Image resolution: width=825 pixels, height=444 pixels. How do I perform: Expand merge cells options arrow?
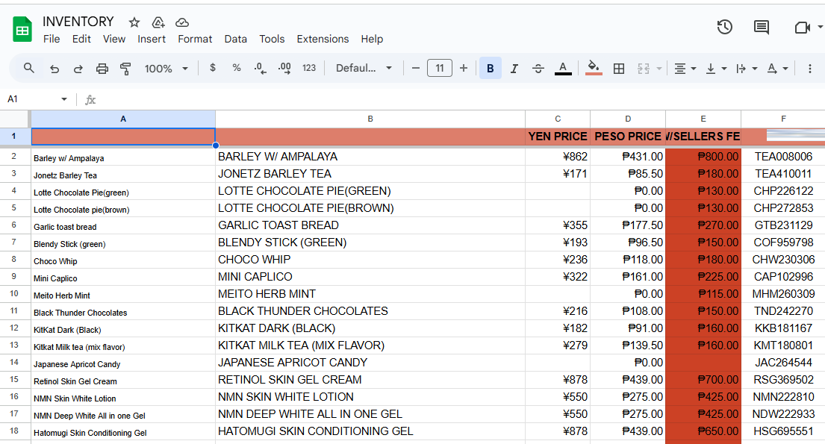659,69
